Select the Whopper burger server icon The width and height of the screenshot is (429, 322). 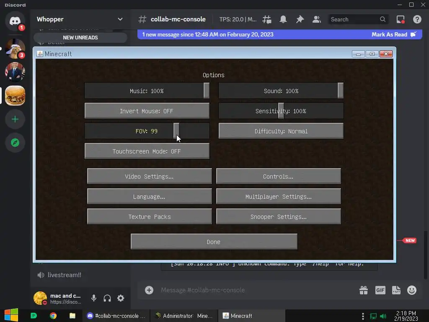15,96
